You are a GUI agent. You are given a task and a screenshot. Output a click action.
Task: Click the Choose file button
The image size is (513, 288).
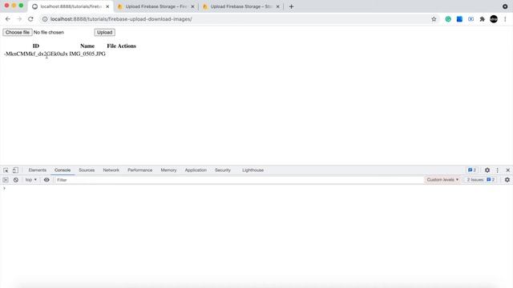coord(18,32)
